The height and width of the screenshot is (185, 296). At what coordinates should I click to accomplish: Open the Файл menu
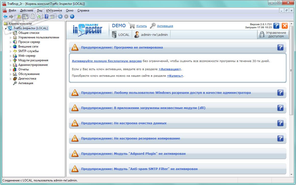12,10
